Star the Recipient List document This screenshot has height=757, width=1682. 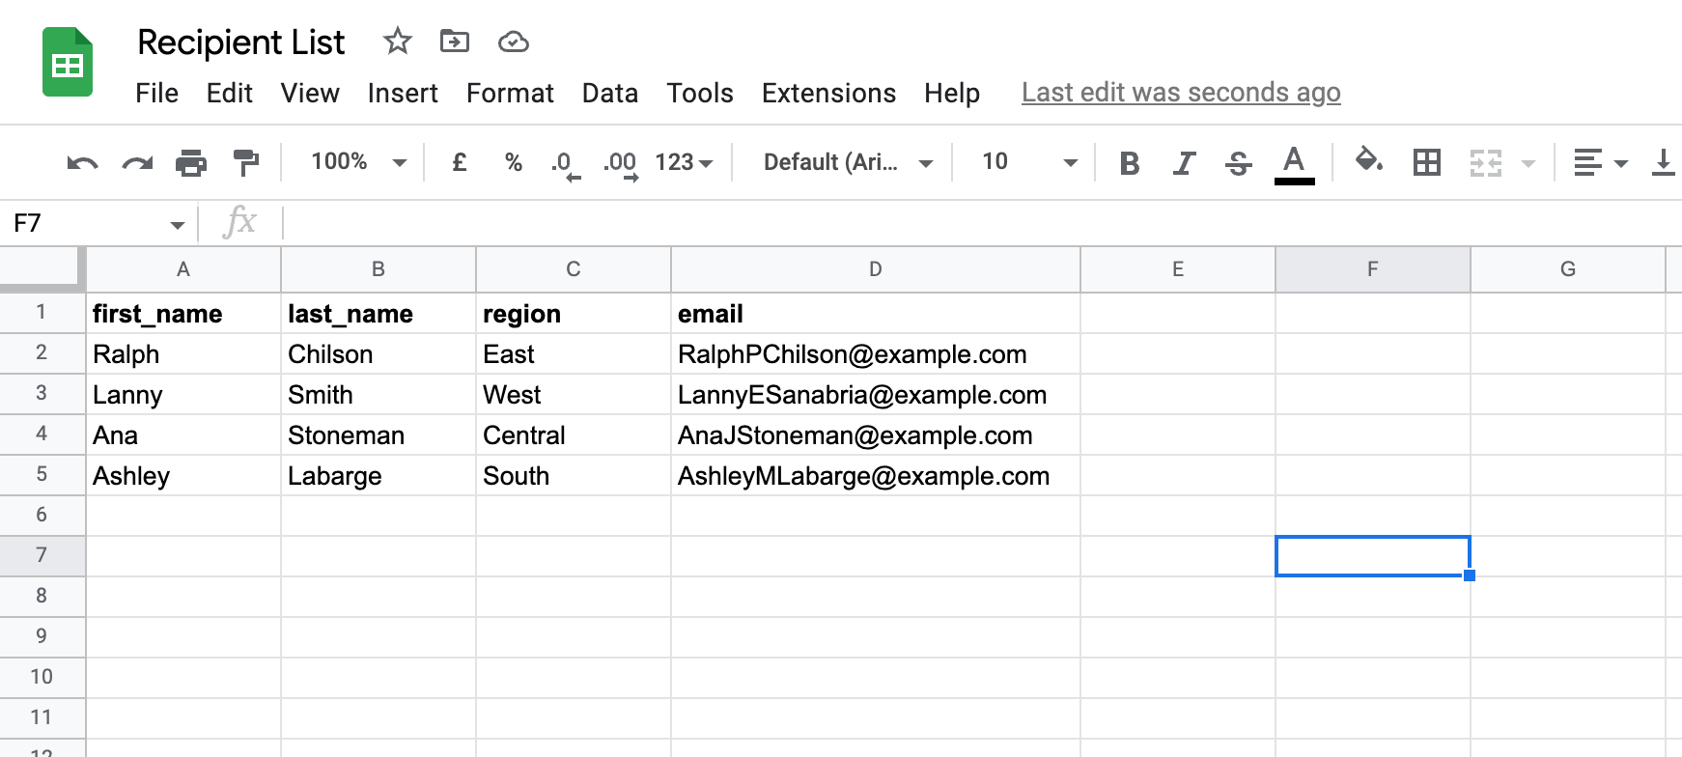[x=397, y=42]
